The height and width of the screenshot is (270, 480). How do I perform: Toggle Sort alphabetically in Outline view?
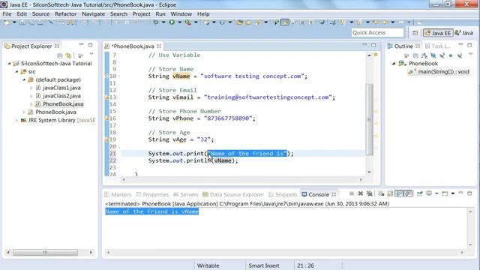pyautogui.click(x=424, y=55)
